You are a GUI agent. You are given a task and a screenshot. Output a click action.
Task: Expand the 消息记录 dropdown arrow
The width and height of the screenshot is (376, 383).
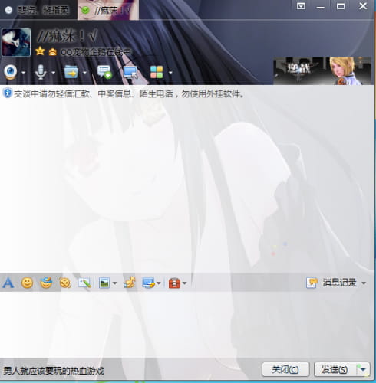(x=364, y=283)
